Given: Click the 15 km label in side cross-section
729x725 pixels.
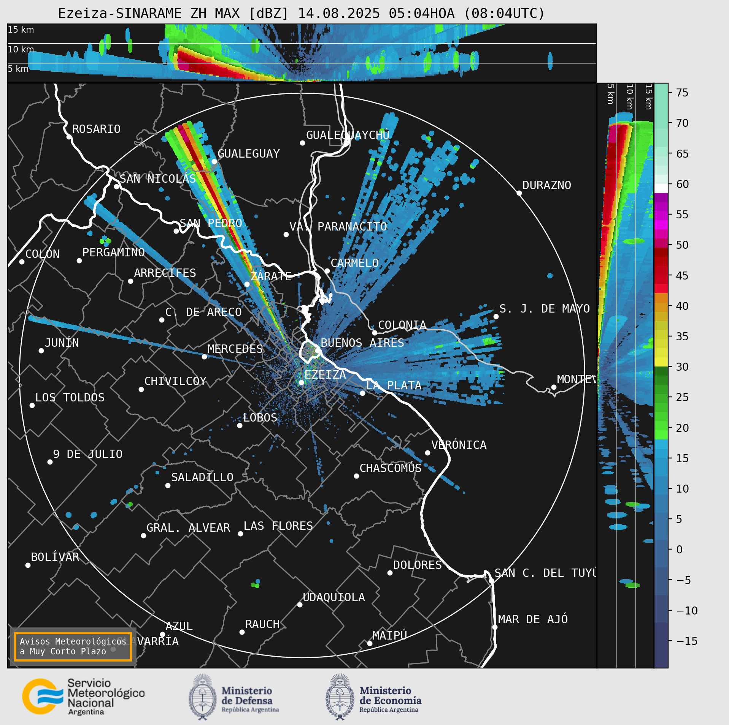Looking at the screenshot, I should pos(648,97).
